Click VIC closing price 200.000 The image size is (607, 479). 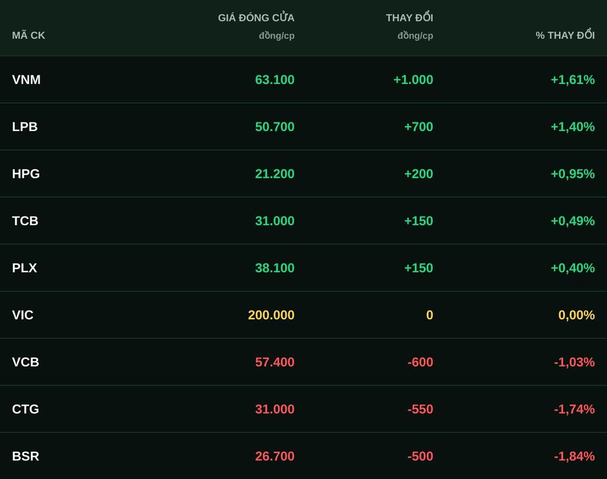pyautogui.click(x=271, y=315)
